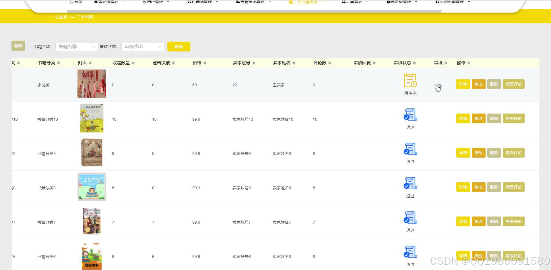The image size is (551, 270).
Task: Expand the 活动申请管理 menu chevron
Action: [469, 2]
